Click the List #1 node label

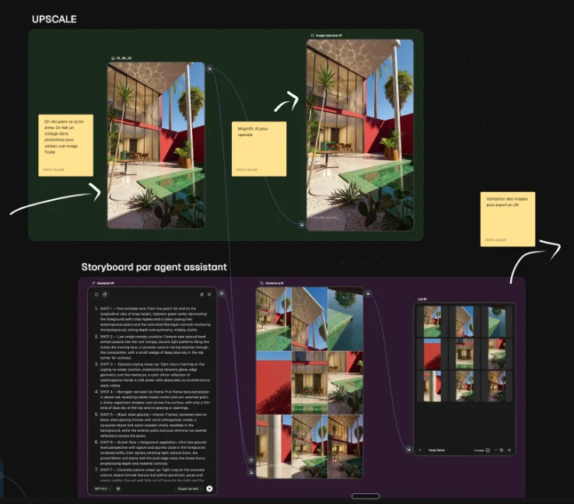(x=422, y=299)
